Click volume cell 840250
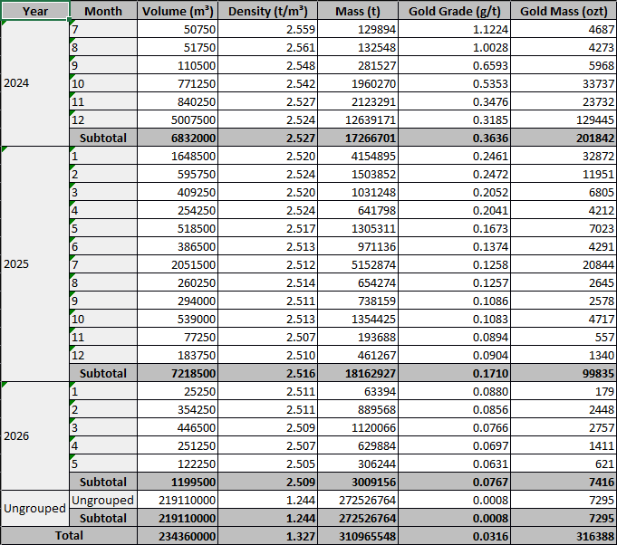 click(x=178, y=101)
